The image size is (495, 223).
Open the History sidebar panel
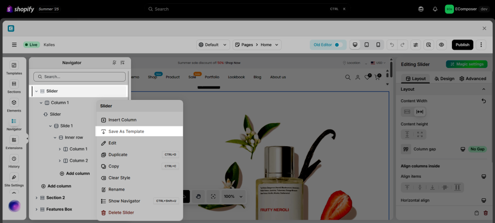[14, 161]
